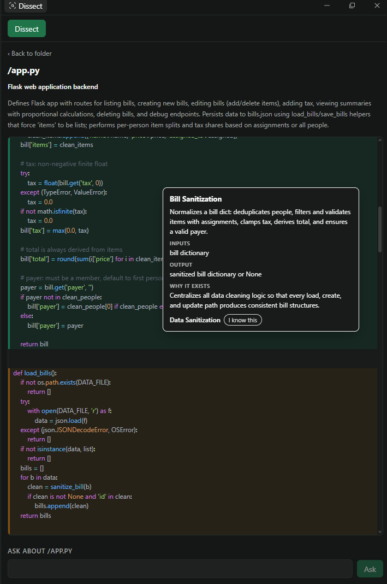Click the 'def load_bills():' code line
387x584 pixels.
(35, 373)
